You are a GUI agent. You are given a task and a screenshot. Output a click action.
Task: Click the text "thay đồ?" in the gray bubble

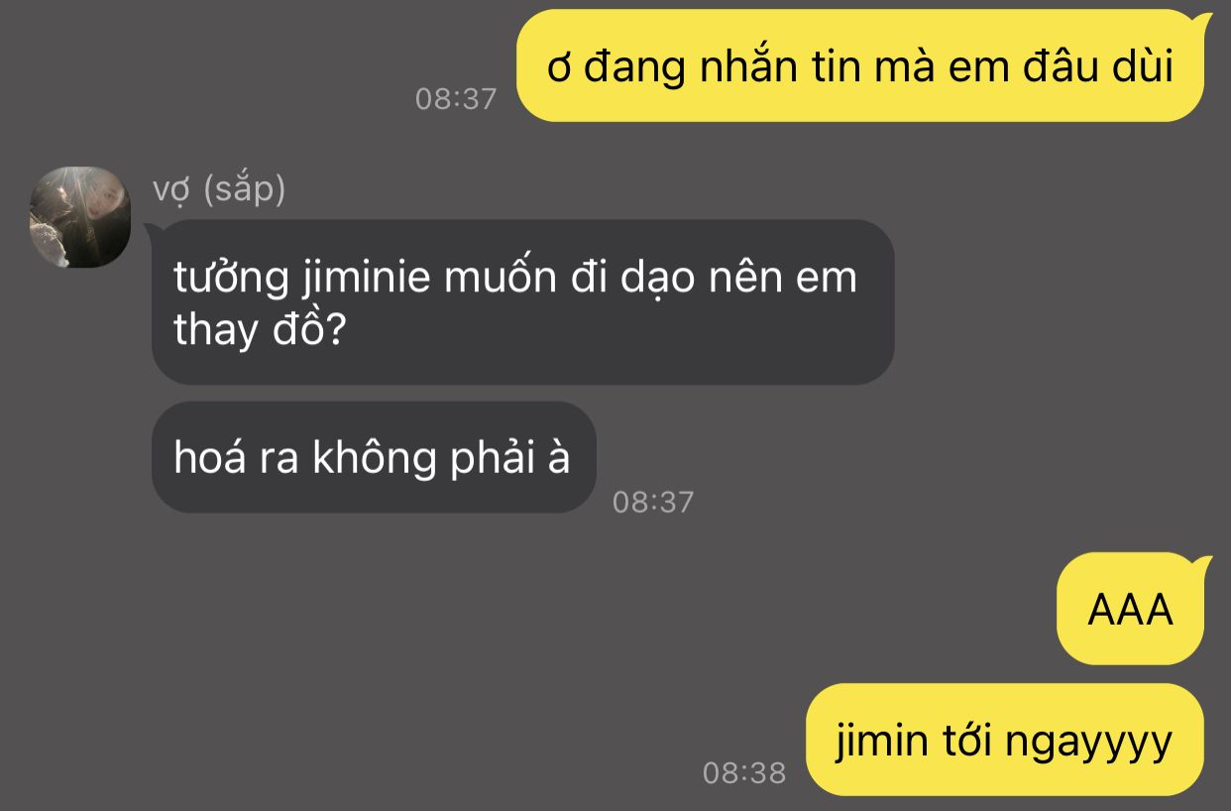coord(259,330)
